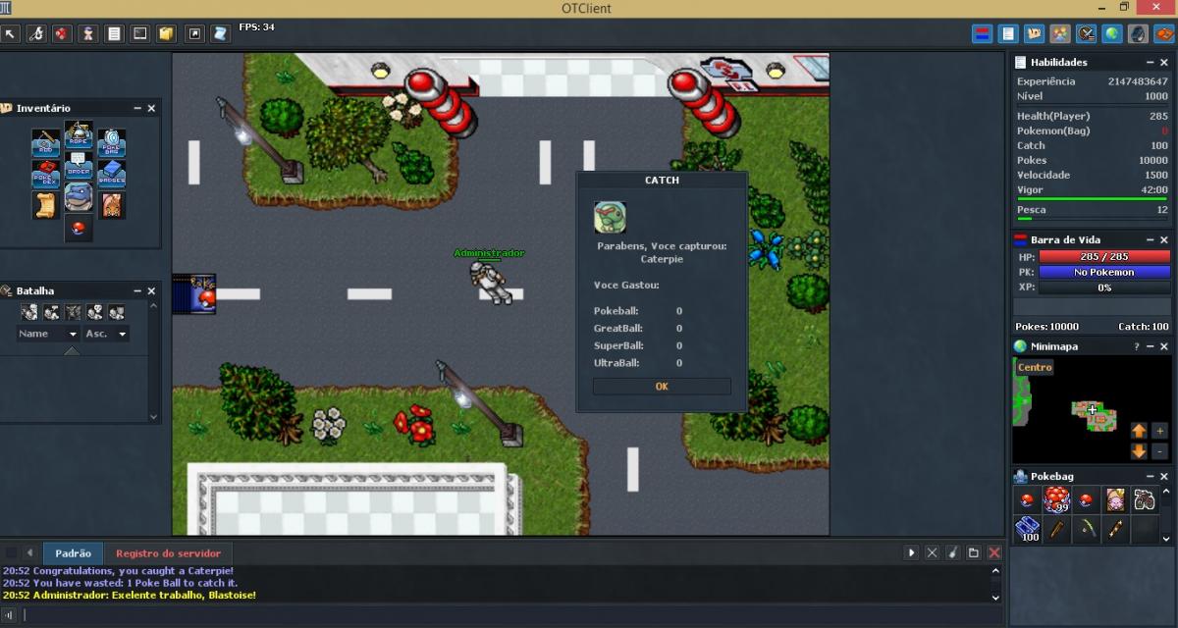Click the stacked item with count 99 in Pokebag
Viewport: 1178px width, 628px height.
pyautogui.click(x=1056, y=500)
